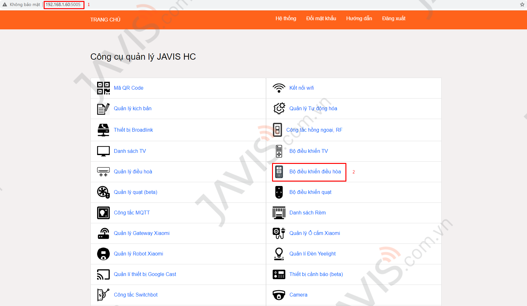527x306 pixels.
Task: Open Bộ điều khiển quạt link
Action: click(310, 192)
